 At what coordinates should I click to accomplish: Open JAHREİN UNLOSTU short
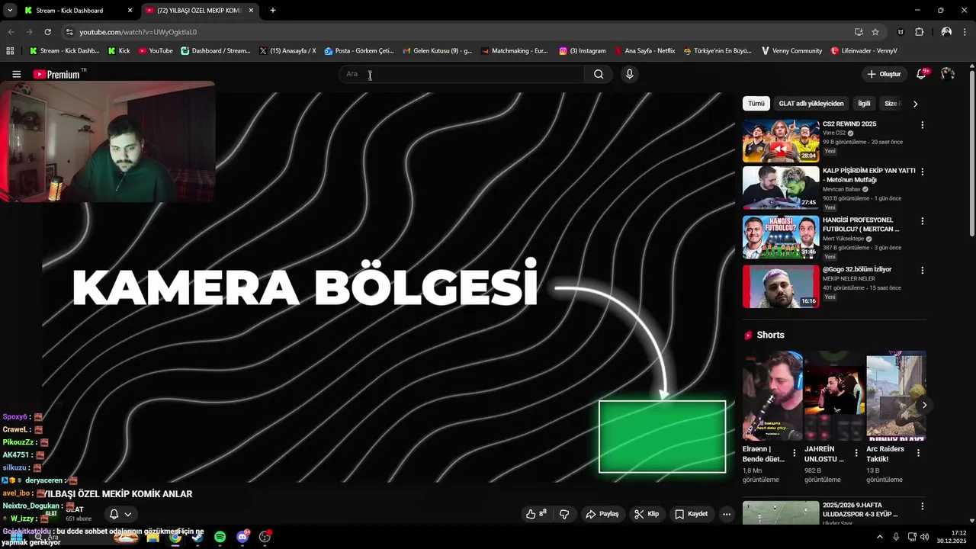[x=834, y=395]
